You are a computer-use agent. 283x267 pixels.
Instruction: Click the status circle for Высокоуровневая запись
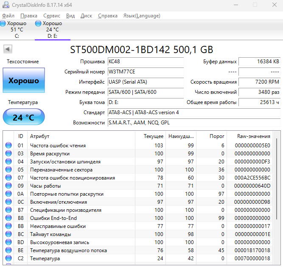[8, 242]
